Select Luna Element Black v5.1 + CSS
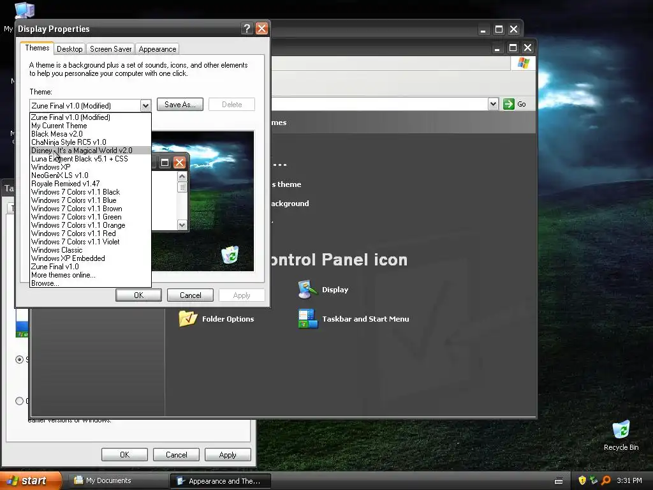This screenshot has width=653, height=490. click(x=91, y=159)
